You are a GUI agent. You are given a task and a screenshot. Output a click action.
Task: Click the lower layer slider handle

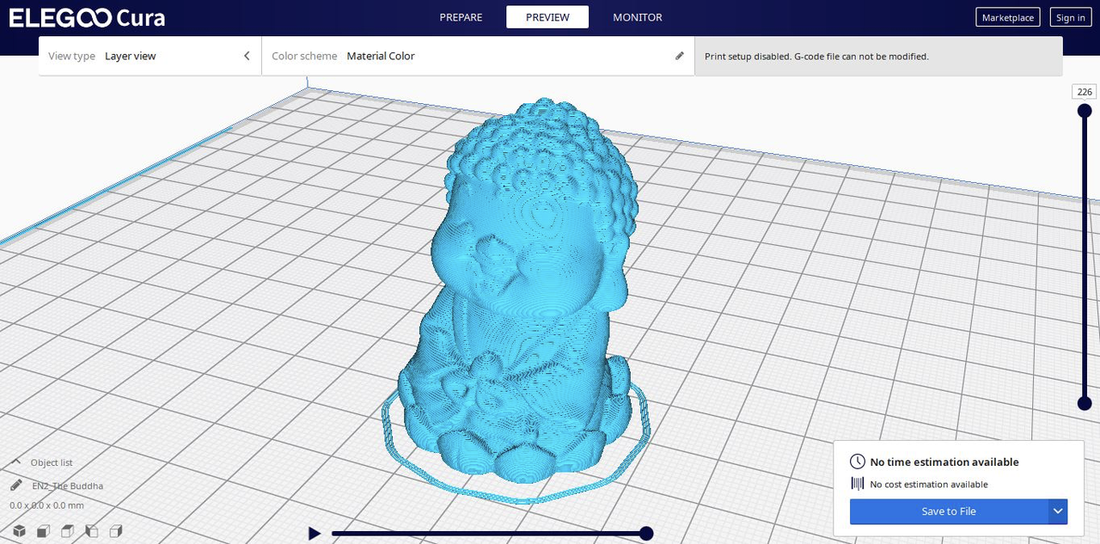click(x=1085, y=404)
